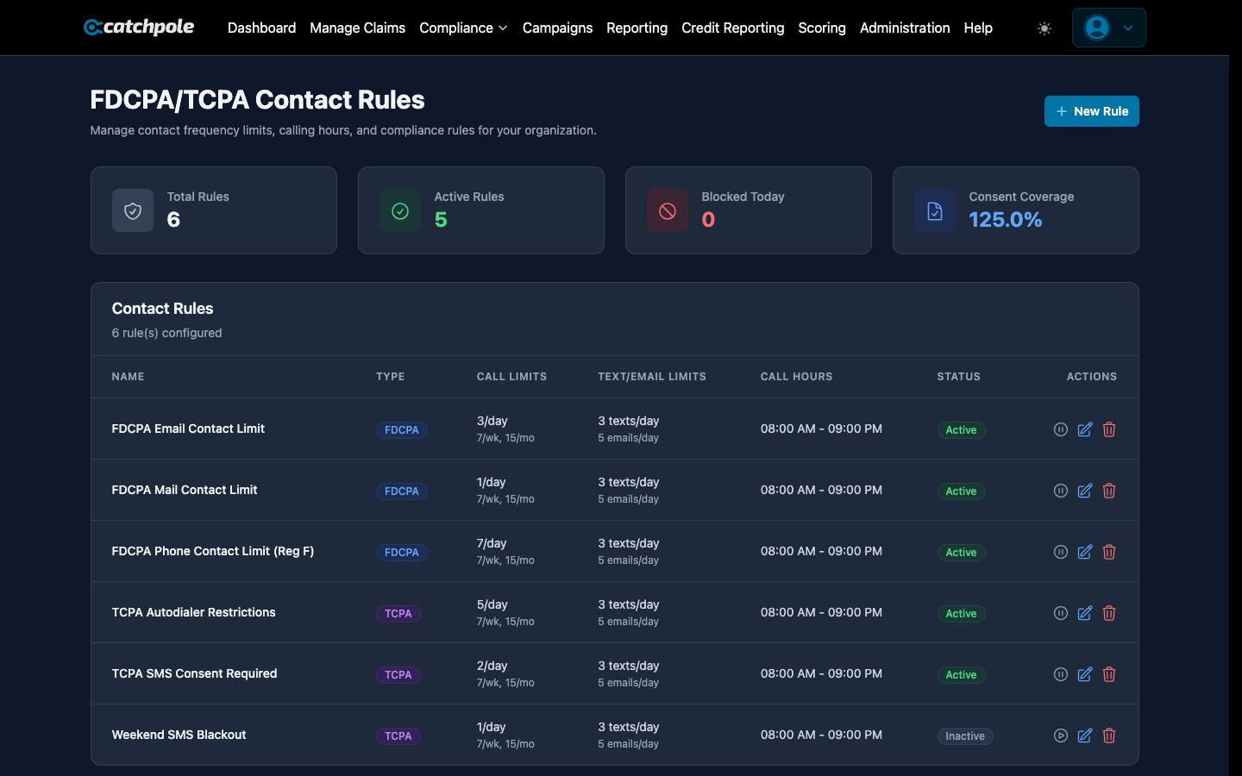Delete the FDCPA Email Contact Limit rule
The width and height of the screenshot is (1242, 776).
(1109, 429)
